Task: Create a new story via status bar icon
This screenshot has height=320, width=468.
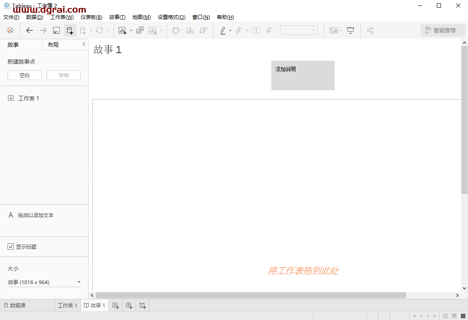Action: (142, 305)
